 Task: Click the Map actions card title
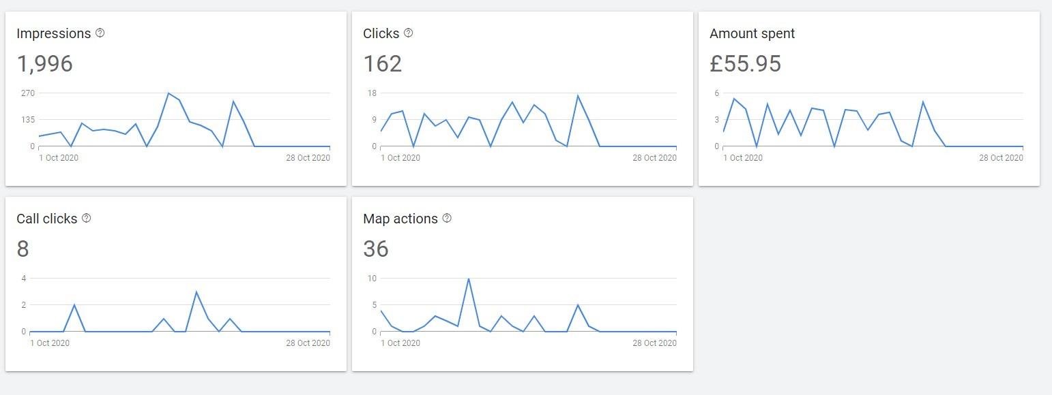pyautogui.click(x=400, y=219)
